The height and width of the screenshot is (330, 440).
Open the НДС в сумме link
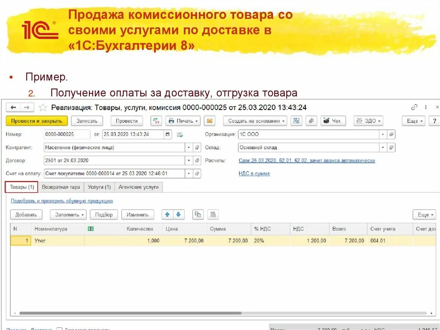tap(254, 173)
